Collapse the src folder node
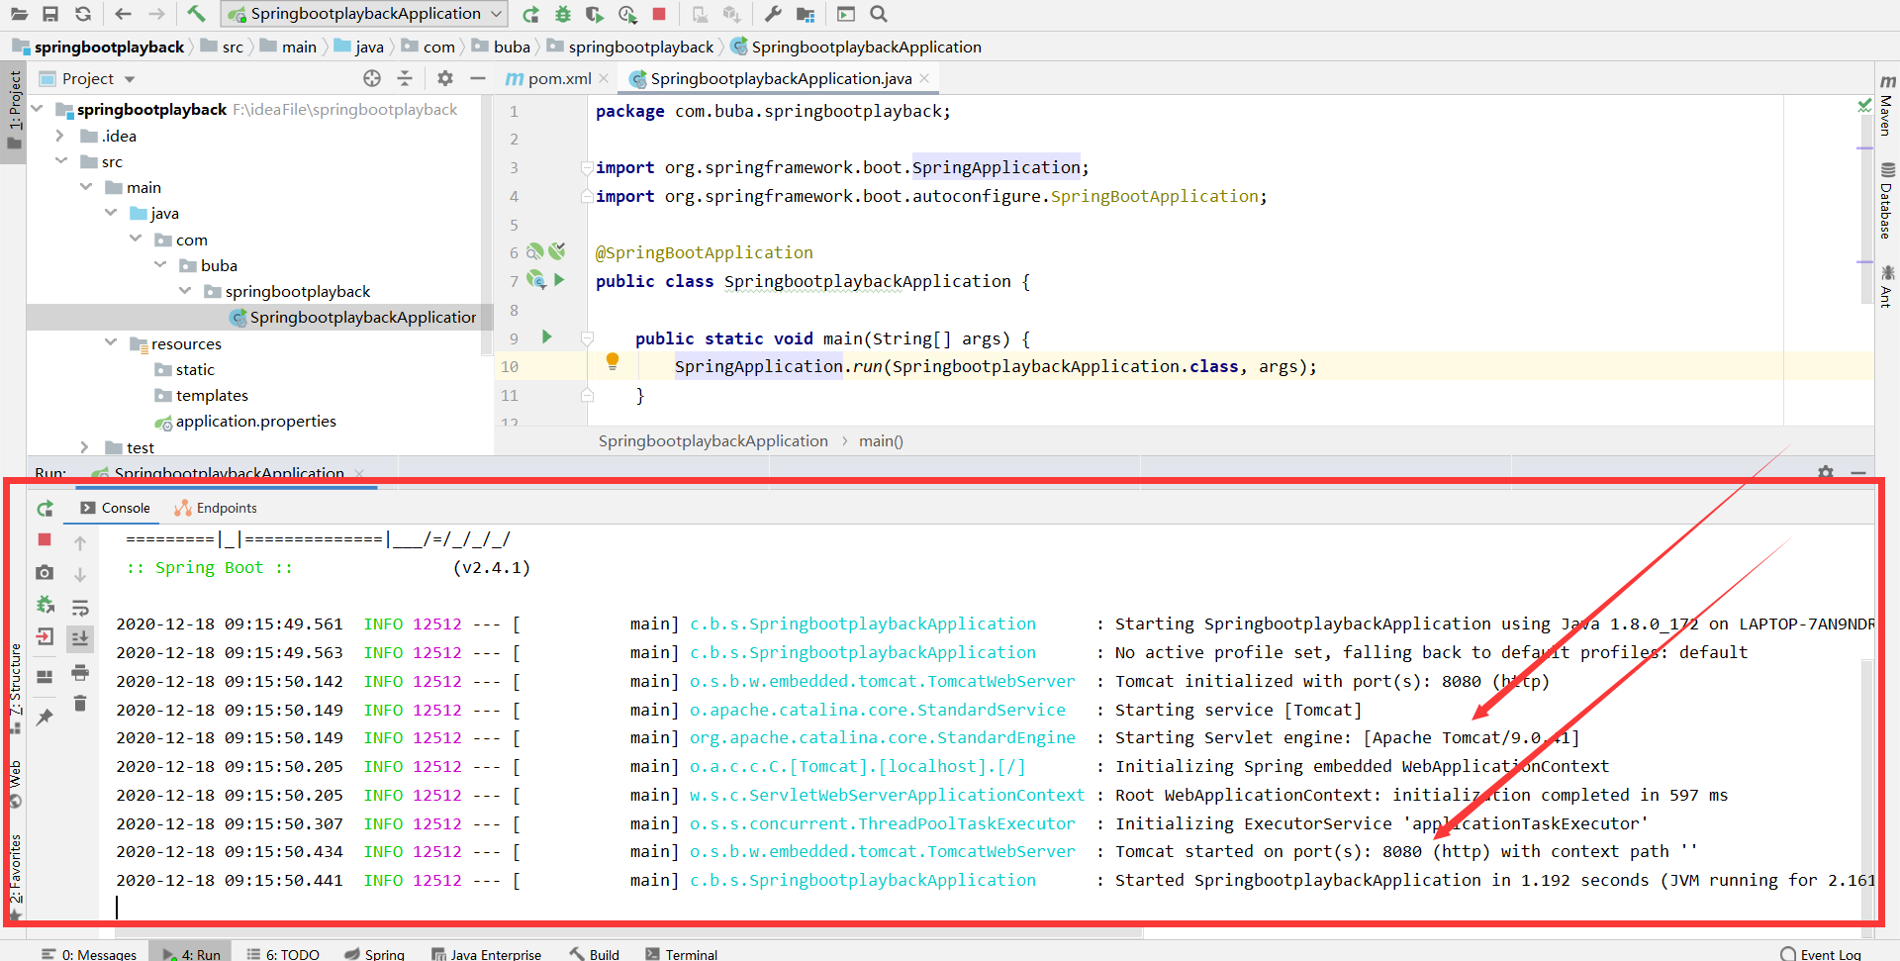The image size is (1900, 961). click(x=61, y=161)
